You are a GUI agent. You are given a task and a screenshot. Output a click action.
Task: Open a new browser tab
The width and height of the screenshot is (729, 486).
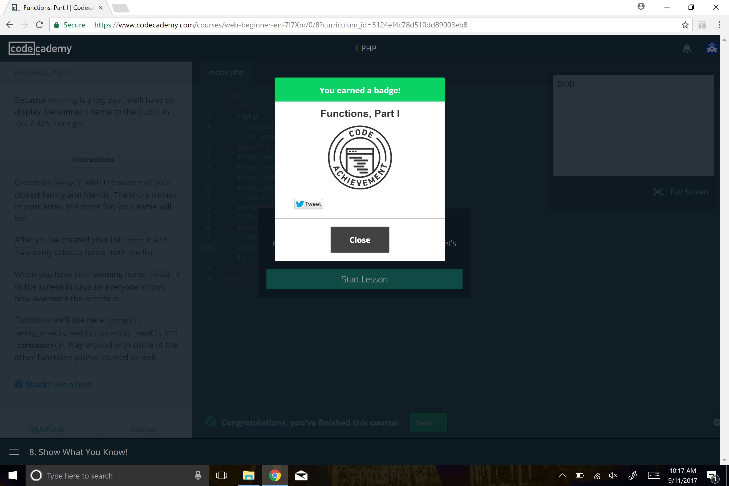(x=121, y=8)
